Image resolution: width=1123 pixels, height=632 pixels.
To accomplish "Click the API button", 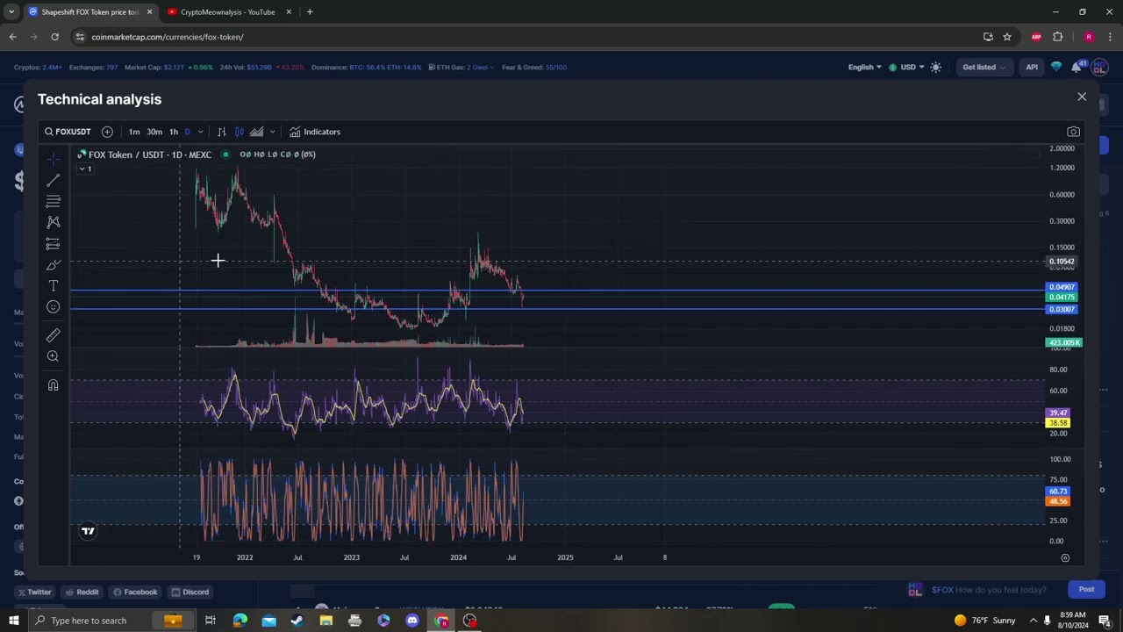I will coord(1032,67).
